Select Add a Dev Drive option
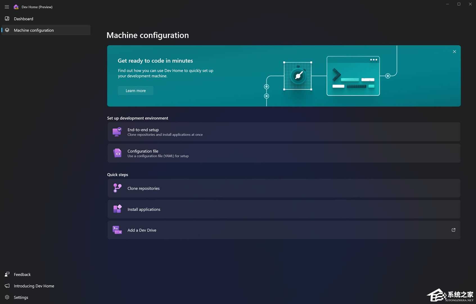 (284, 230)
